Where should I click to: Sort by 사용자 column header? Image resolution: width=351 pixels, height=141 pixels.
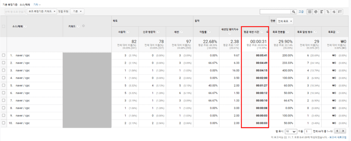(x=122, y=32)
